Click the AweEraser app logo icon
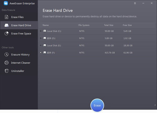 (6, 3)
